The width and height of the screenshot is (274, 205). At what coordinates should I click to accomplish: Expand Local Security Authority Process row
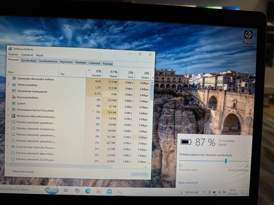click(8, 146)
